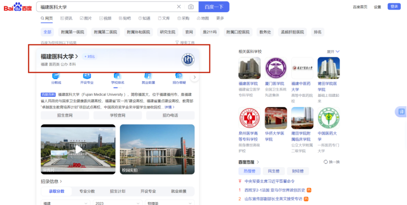This screenshot has height=205, width=407.
Task: Select the 孟超肝胆医院 filter chip
Action: pos(292,32)
